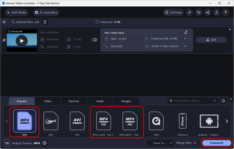The height and width of the screenshot is (149, 234).
Task: Delete selected files with trash icon
Action: coord(45,22)
